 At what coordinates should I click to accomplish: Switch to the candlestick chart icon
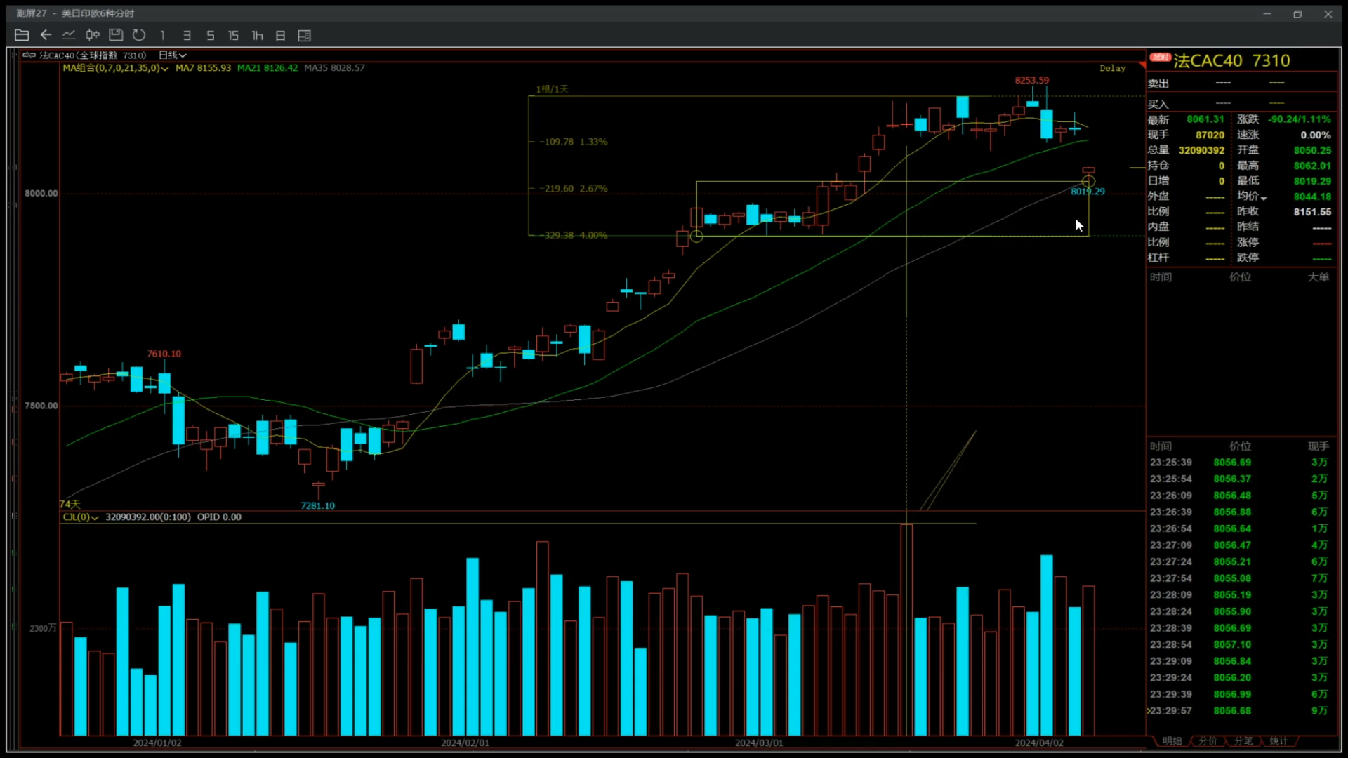tap(93, 35)
